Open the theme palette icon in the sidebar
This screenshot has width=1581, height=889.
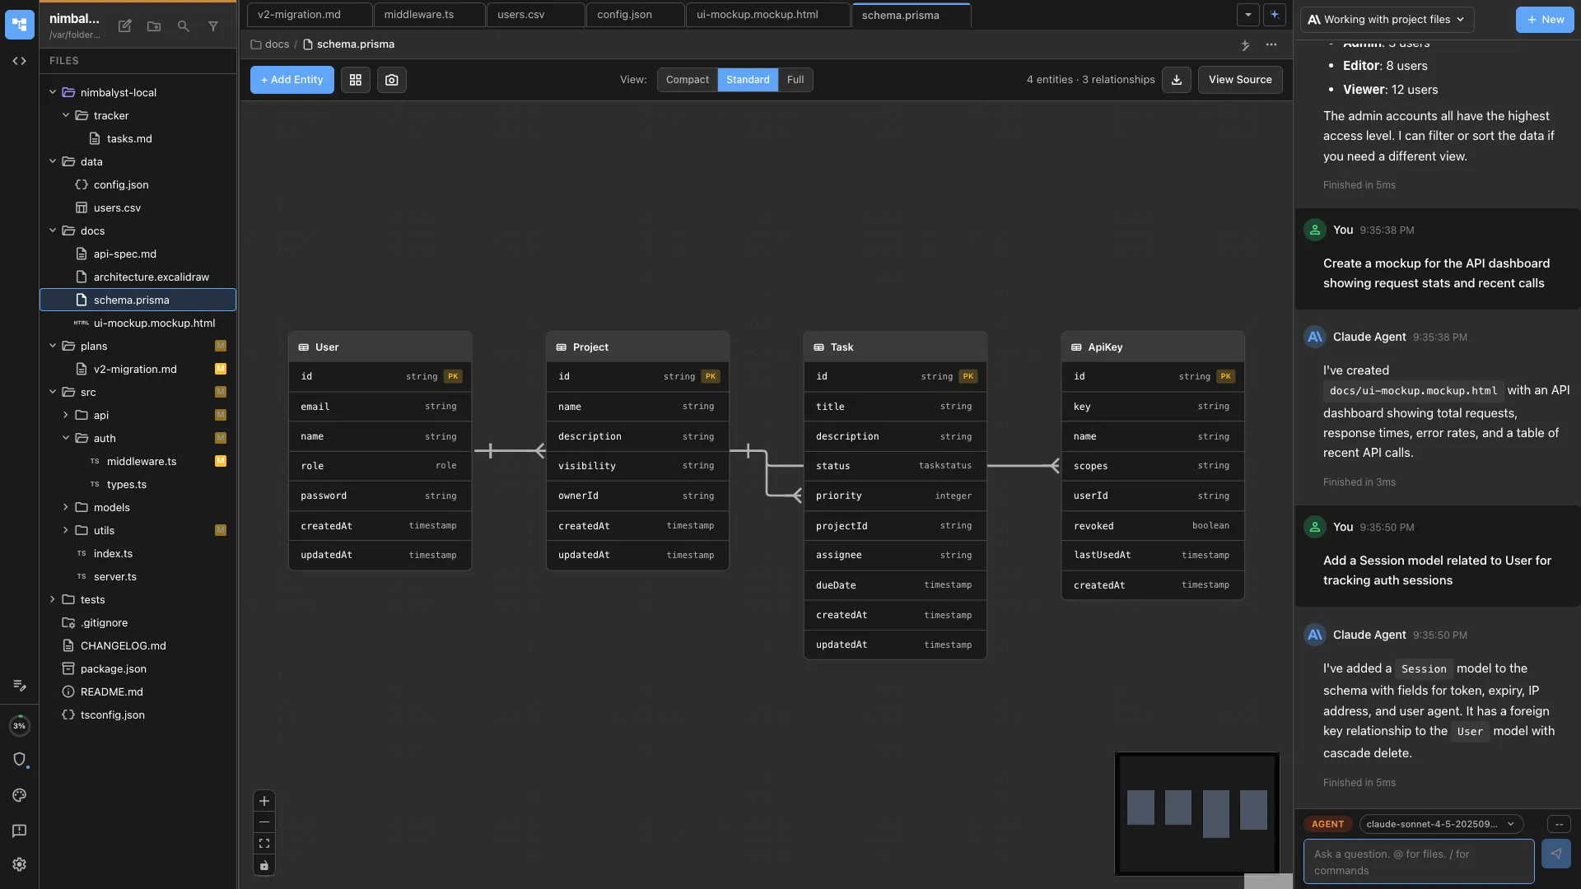[x=20, y=795]
